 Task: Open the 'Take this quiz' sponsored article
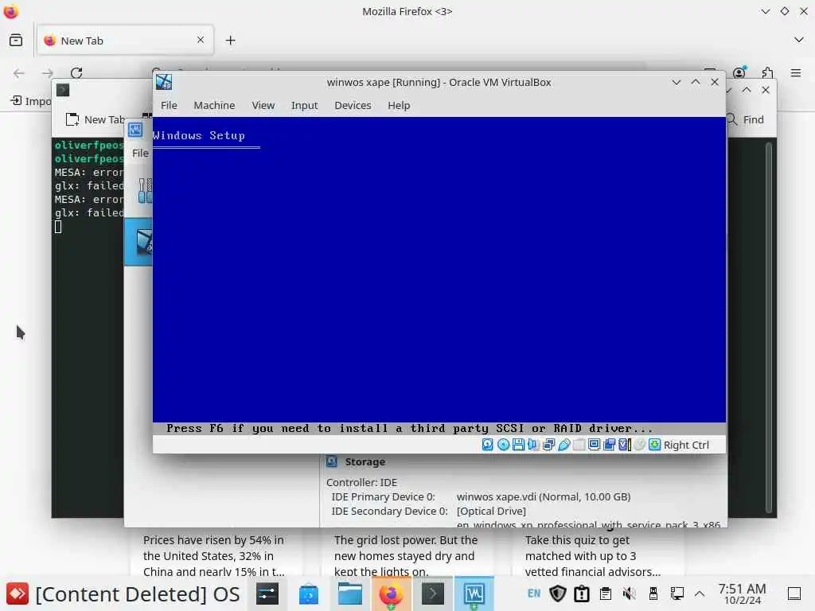click(592, 555)
